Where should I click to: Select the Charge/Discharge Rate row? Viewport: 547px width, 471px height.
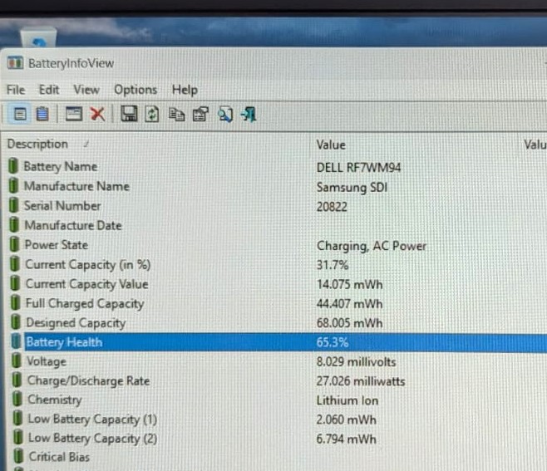(278, 380)
